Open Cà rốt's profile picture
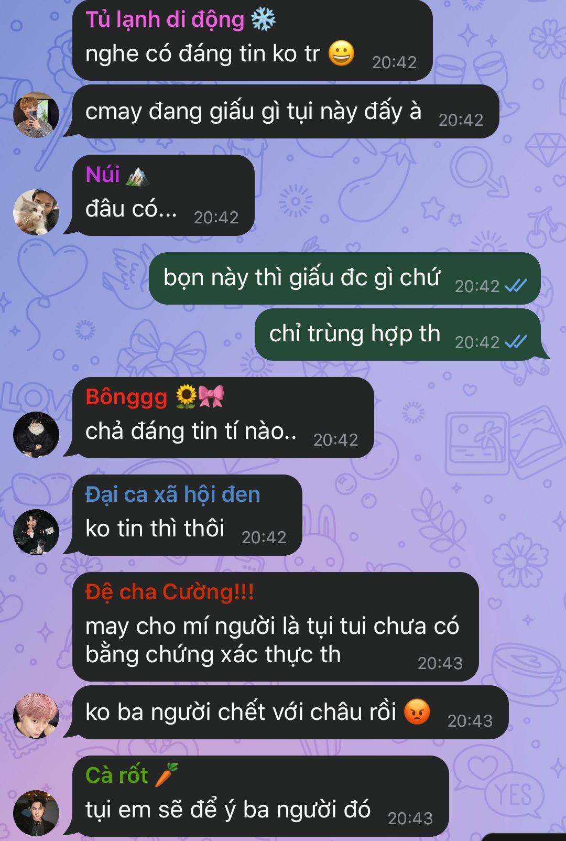This screenshot has height=841, width=566. pos(36,813)
